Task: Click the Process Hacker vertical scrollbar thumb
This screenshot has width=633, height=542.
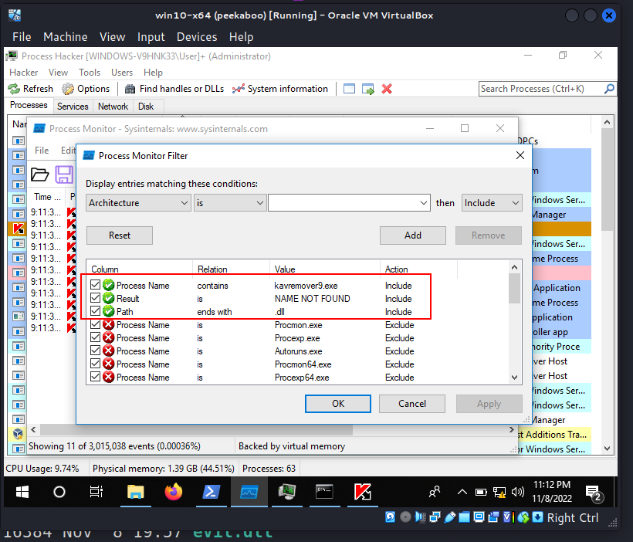Action: [x=607, y=180]
